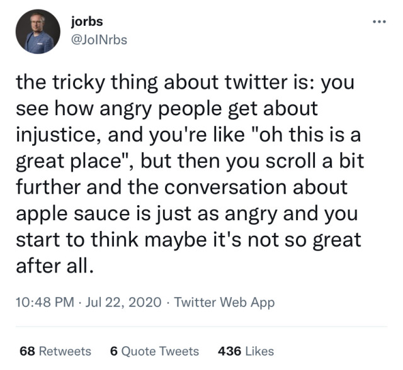Click the number 68 beside Retweets
403x370 pixels.
tap(27, 351)
